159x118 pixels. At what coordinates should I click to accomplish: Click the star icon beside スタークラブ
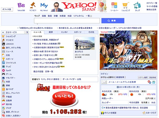(x=144, y=113)
